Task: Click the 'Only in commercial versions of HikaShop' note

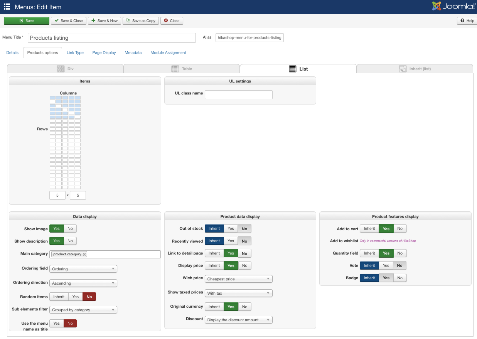Action: point(388,241)
